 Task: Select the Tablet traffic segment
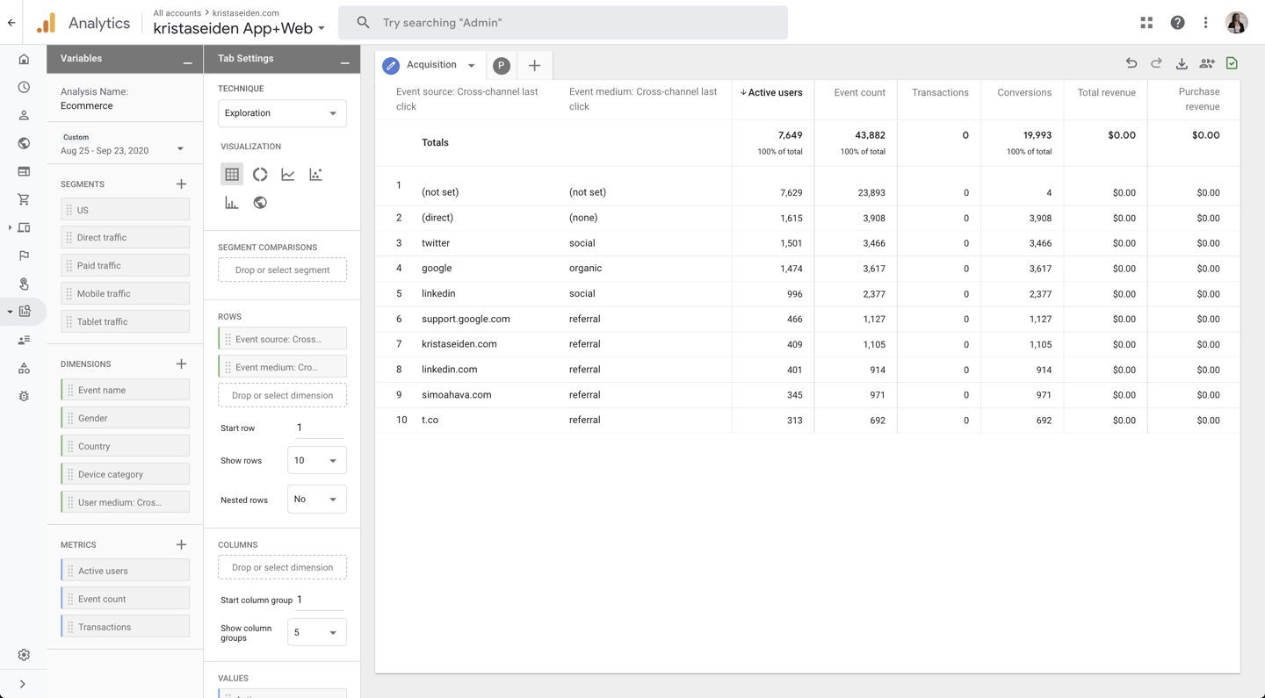click(125, 322)
